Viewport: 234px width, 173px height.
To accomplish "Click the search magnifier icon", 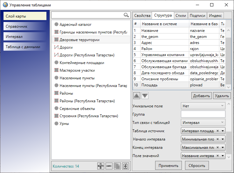I will click(126, 15).
